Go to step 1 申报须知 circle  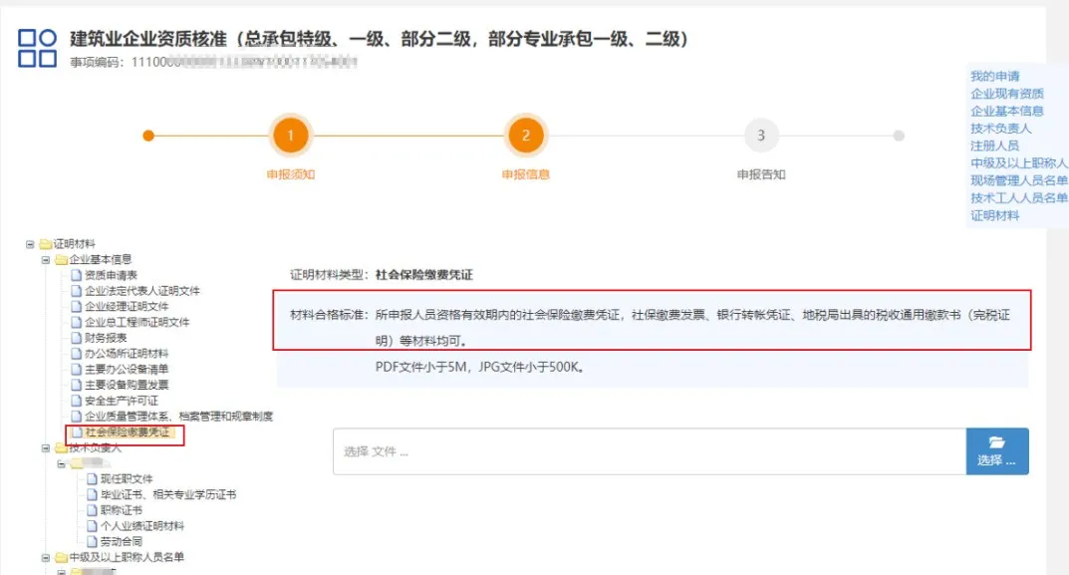coord(290,136)
